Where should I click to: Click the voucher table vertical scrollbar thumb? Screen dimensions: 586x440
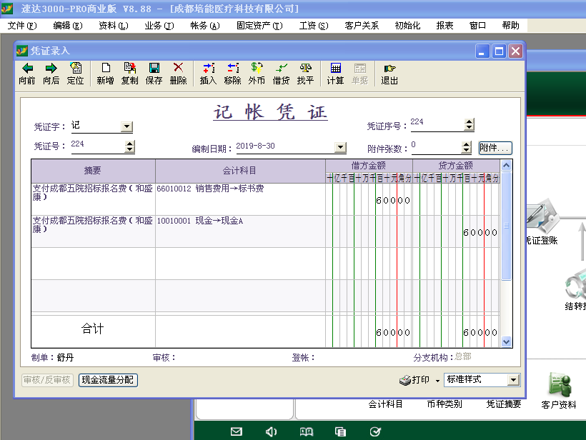506,226
